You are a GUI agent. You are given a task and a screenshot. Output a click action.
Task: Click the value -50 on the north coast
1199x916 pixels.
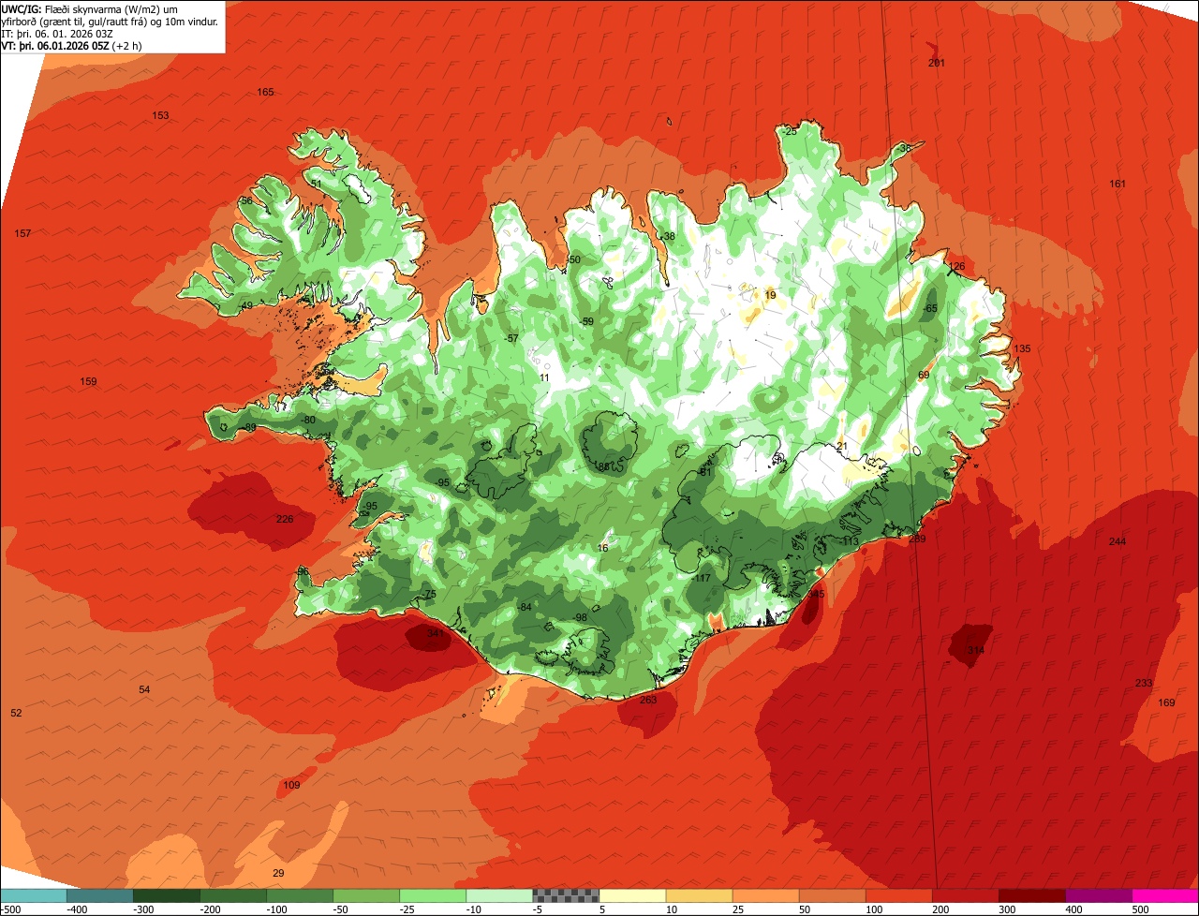[x=573, y=259]
